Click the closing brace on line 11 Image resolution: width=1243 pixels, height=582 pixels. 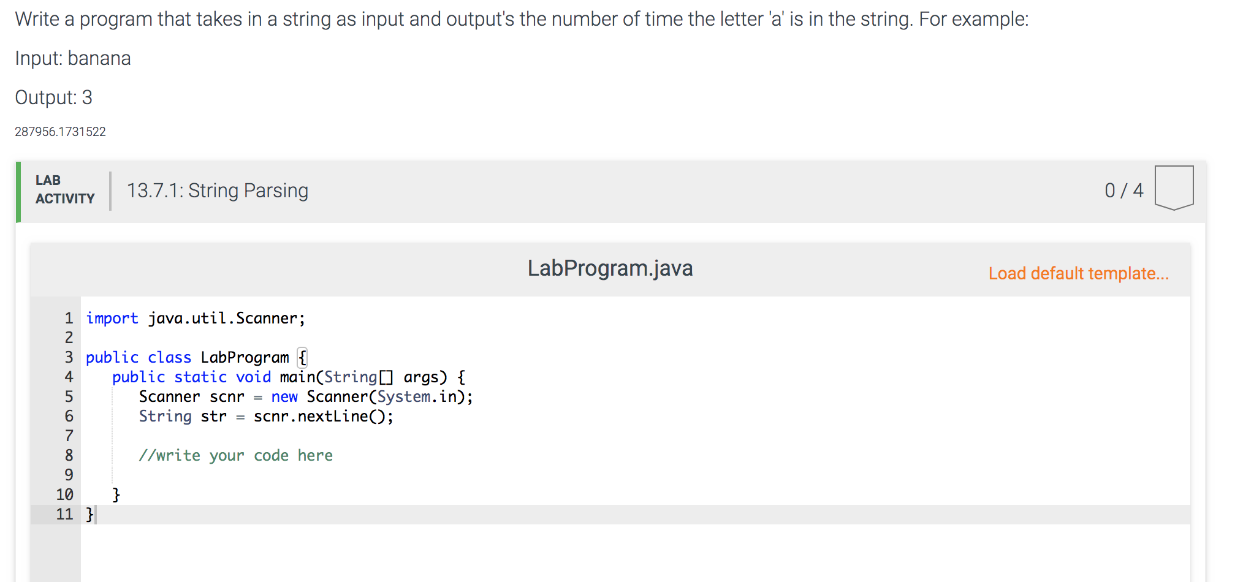[88, 514]
